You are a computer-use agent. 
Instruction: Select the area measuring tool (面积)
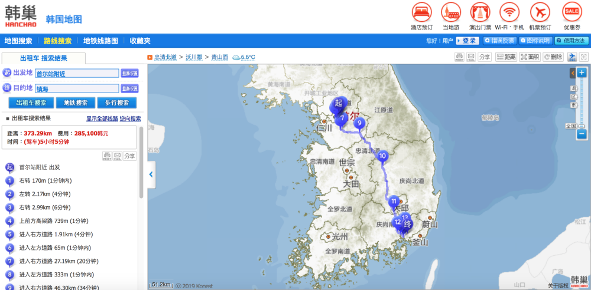coord(530,57)
